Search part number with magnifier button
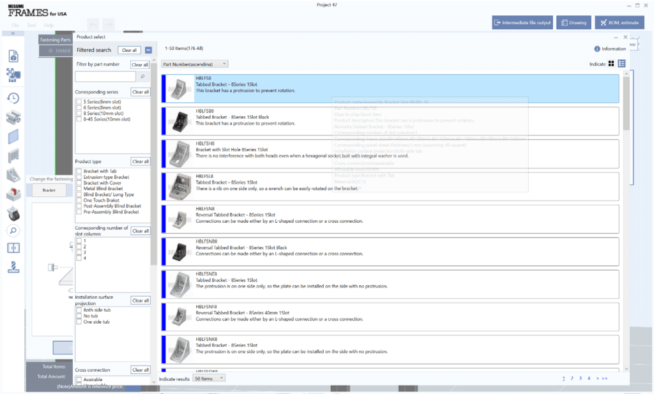The width and height of the screenshot is (654, 394). (x=142, y=77)
